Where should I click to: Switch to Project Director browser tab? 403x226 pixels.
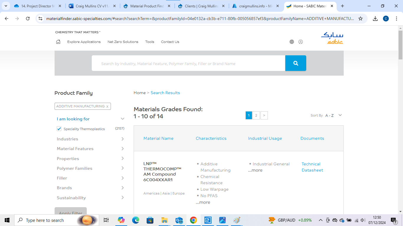38,6
